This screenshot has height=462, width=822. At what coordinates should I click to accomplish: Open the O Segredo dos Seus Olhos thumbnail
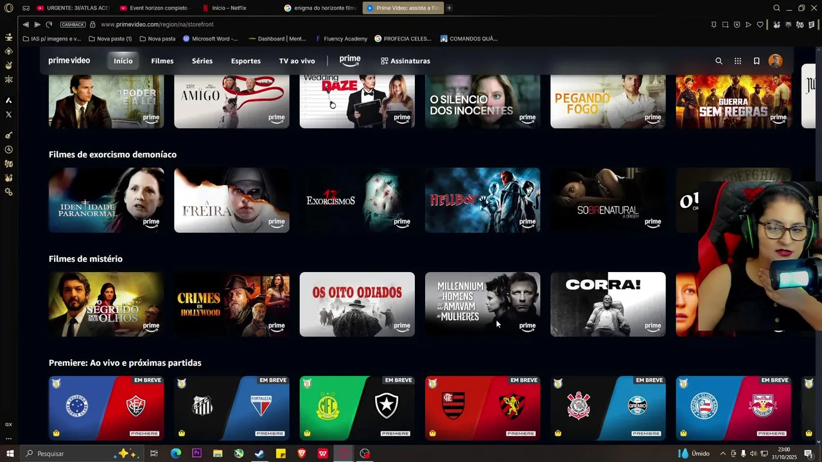point(107,304)
